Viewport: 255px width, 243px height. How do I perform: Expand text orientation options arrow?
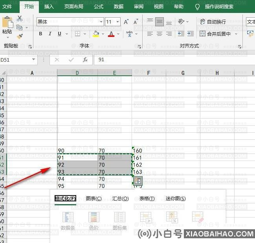click(187, 22)
